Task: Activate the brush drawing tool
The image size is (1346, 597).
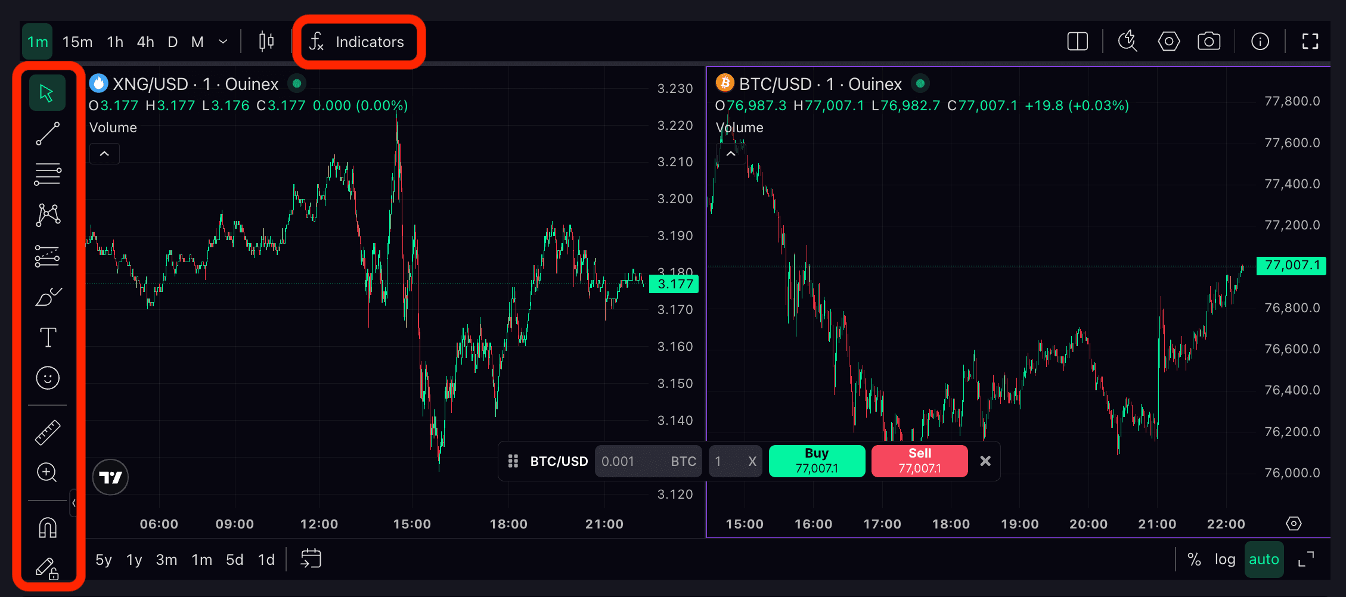Action: point(47,297)
